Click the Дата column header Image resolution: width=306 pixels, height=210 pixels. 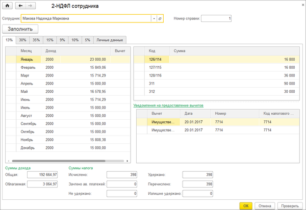tap(195, 114)
